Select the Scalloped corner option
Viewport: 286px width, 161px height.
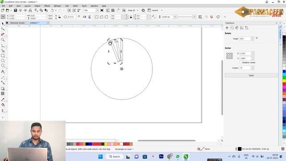[101, 17]
